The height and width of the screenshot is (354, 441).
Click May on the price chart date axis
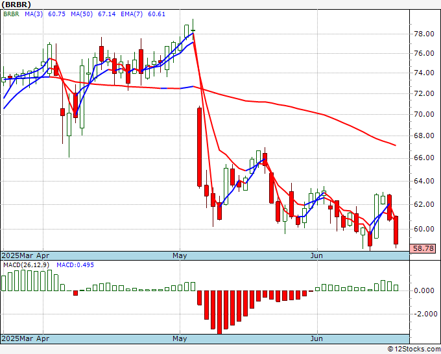[180, 255]
